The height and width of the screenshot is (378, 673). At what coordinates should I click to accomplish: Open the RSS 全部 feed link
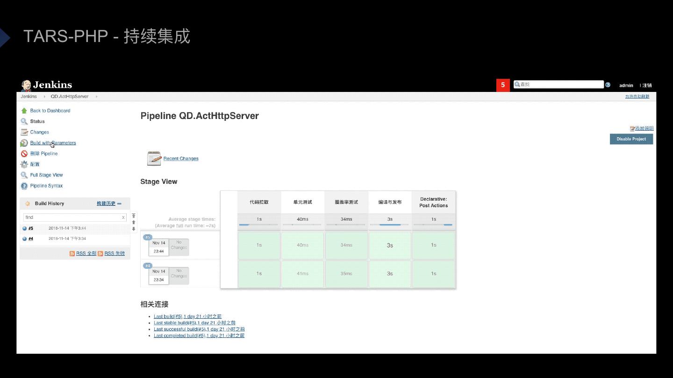click(x=86, y=253)
